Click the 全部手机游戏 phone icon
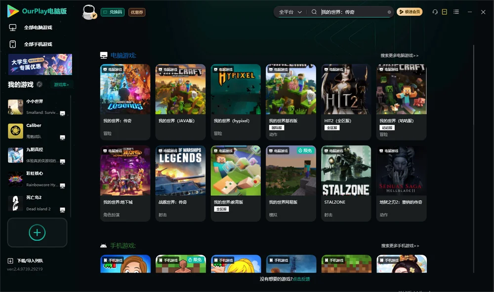Viewport: 494px width, 292px height. tap(13, 44)
